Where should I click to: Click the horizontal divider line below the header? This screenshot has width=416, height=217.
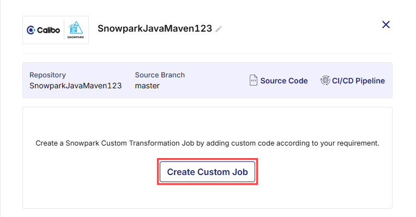208,53
